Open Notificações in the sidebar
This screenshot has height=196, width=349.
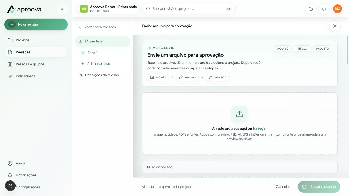36,175
